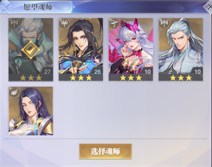Click the class icon on the masked character card
The width and height of the screenshot is (212, 167).
click(x=14, y=23)
